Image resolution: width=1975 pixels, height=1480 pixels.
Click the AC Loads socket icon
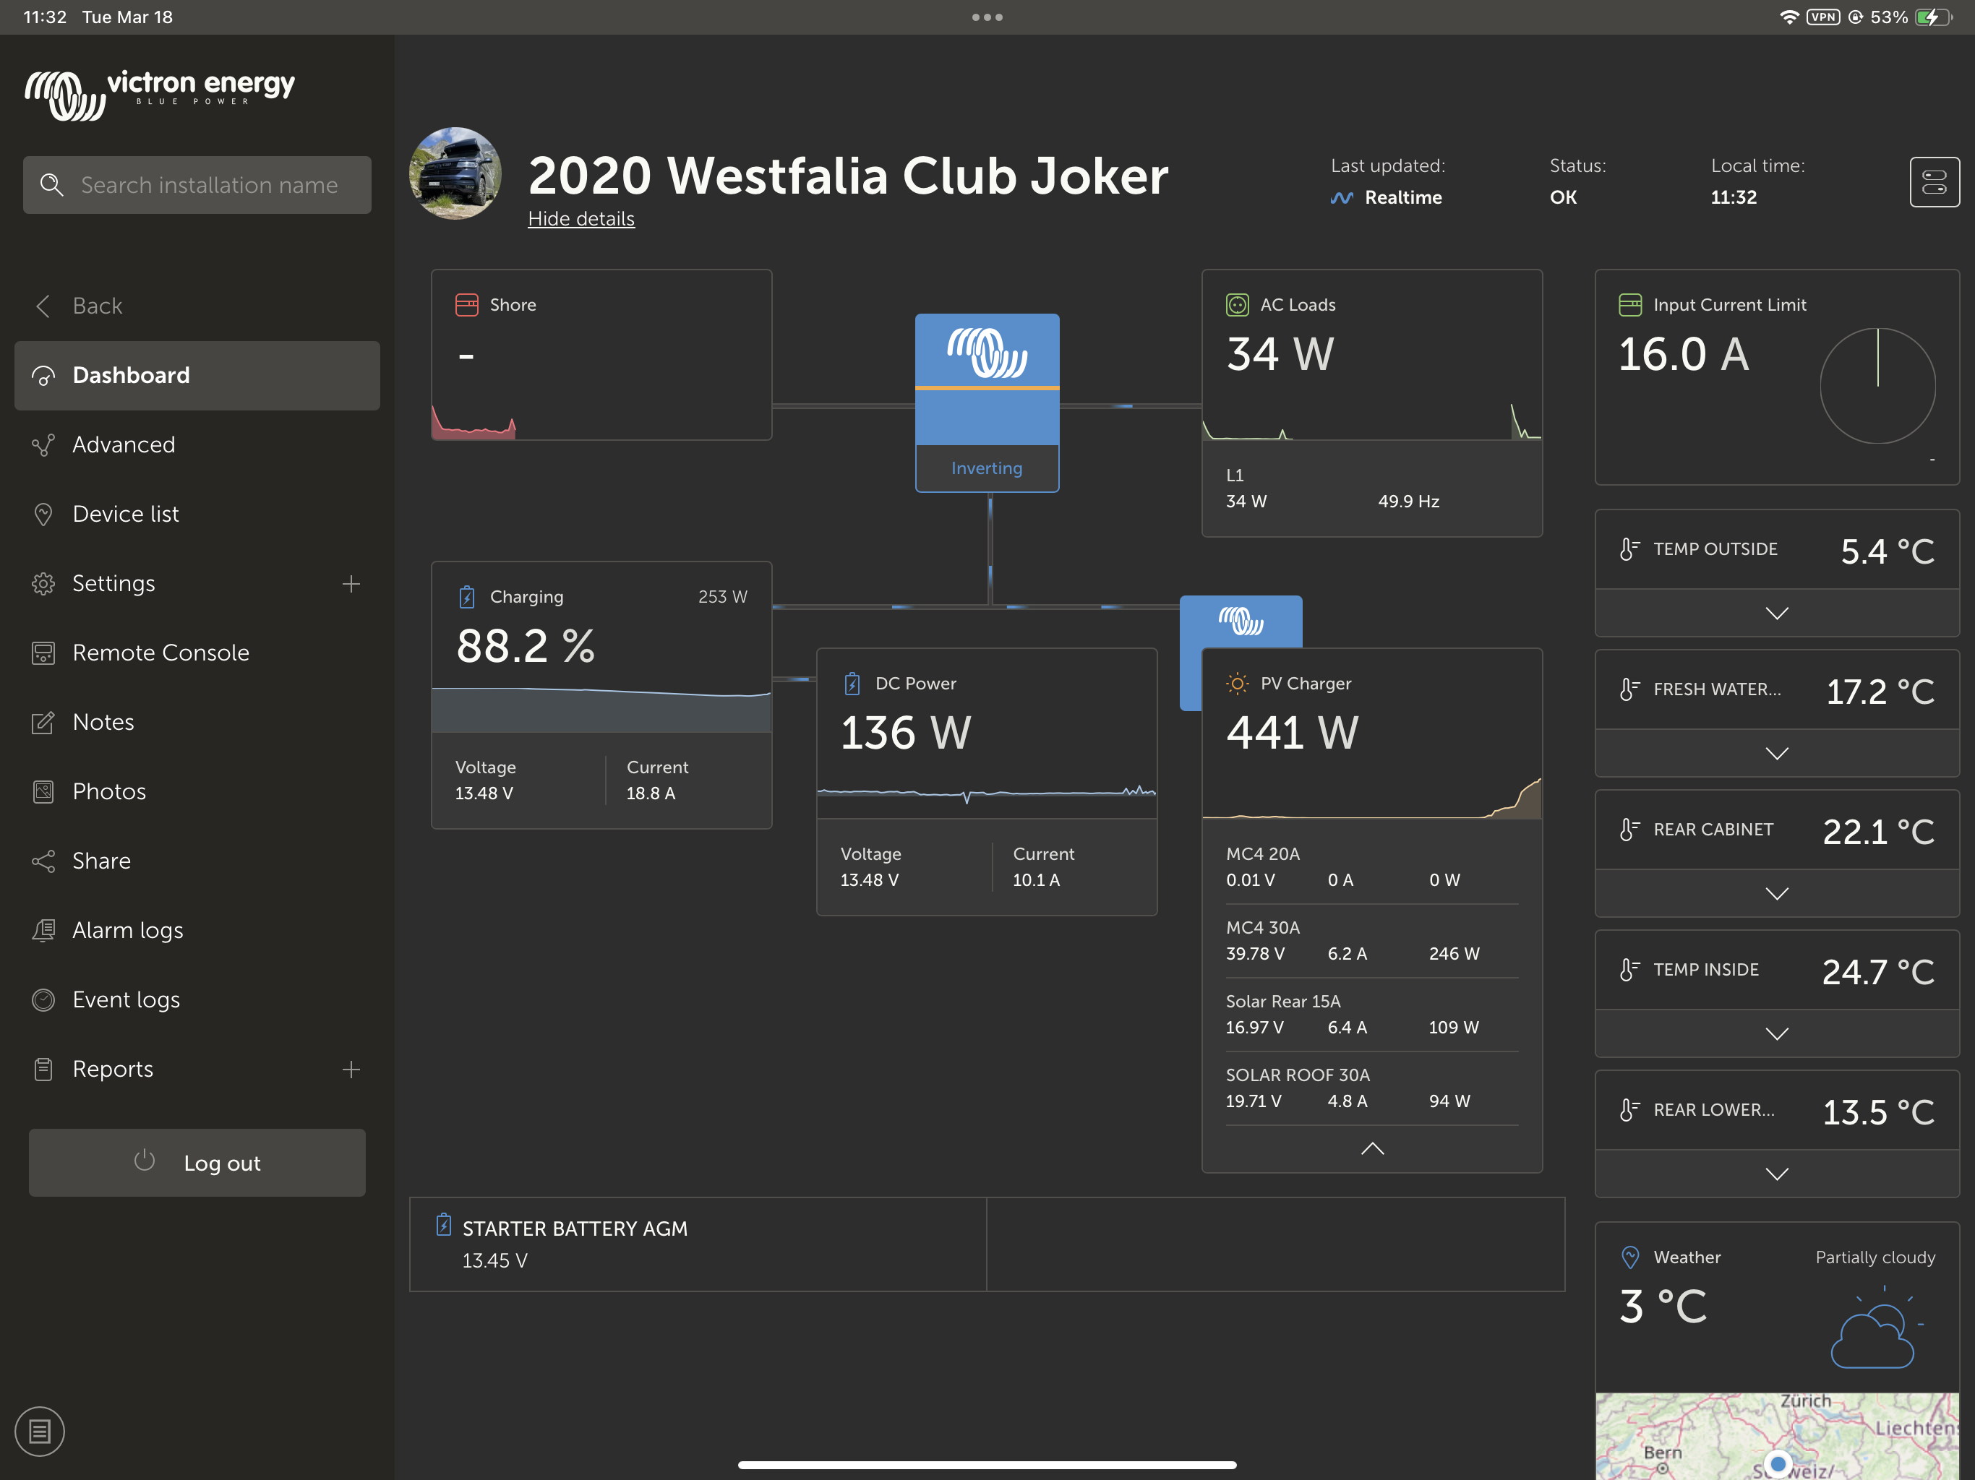[1238, 305]
